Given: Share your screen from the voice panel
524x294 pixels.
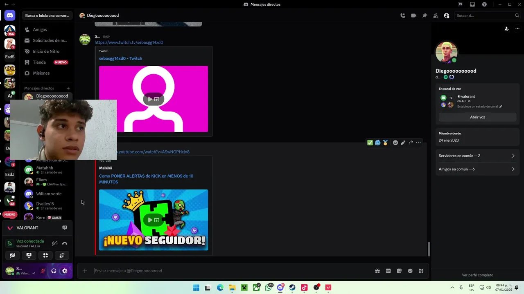Looking at the screenshot, I should (x=29, y=255).
